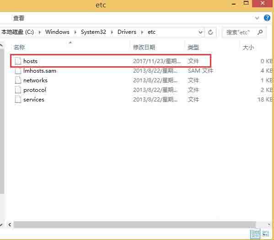Go to 本地磁盘 (C:) in the path
The height and width of the screenshot is (240, 274).
(x=17, y=32)
